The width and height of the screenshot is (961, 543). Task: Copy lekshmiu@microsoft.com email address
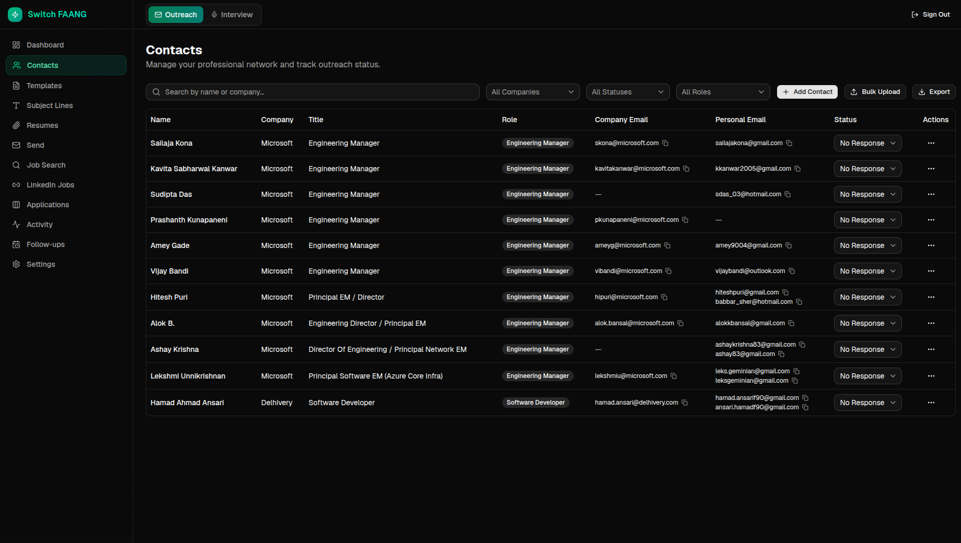point(674,376)
